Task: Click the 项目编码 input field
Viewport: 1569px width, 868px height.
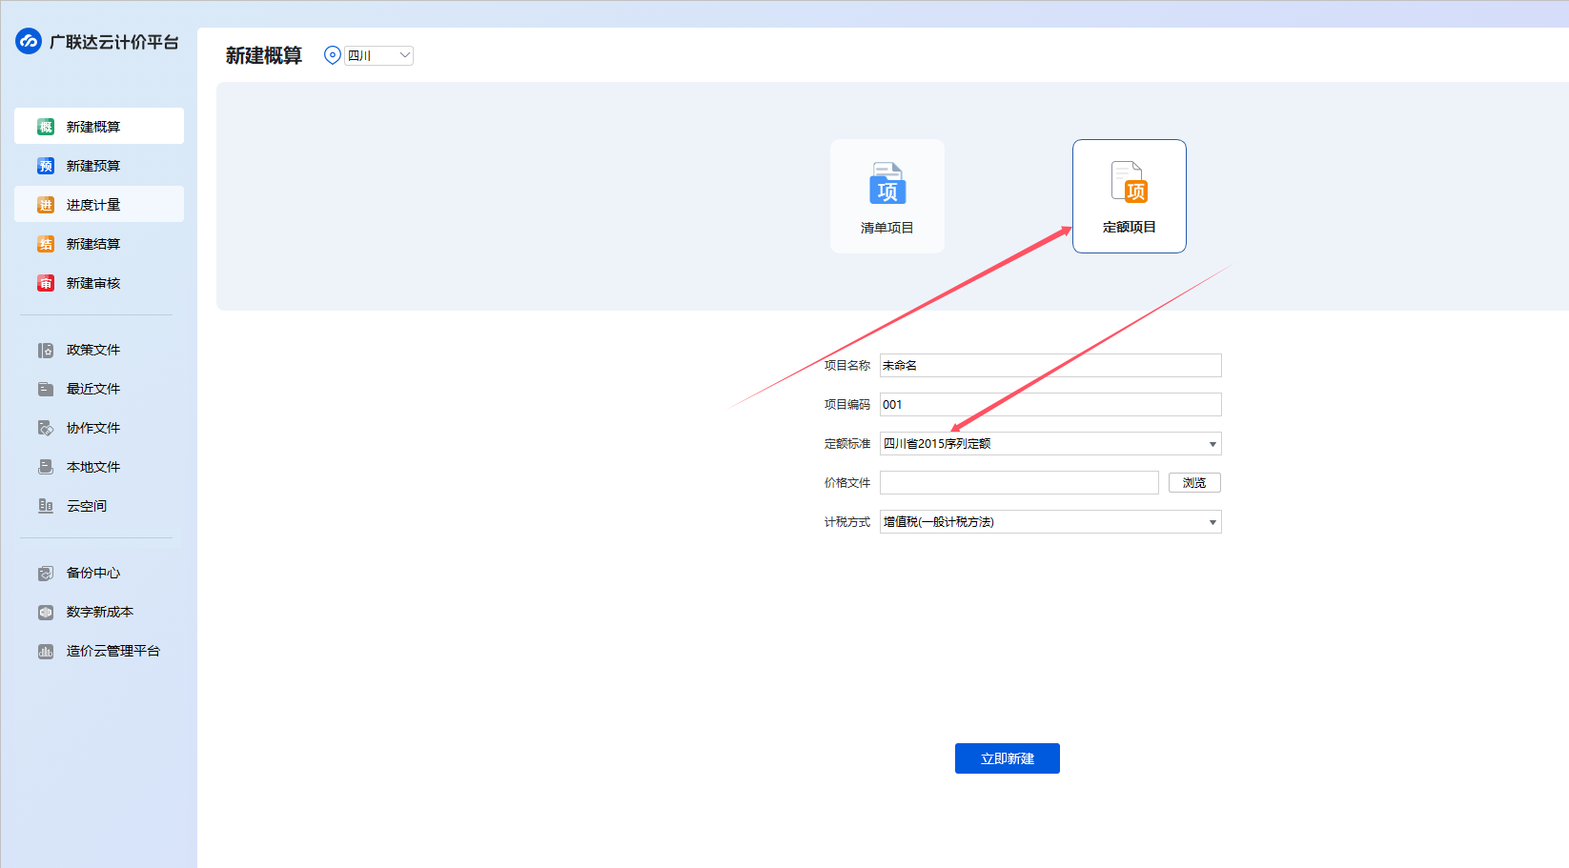Action: (x=1050, y=404)
